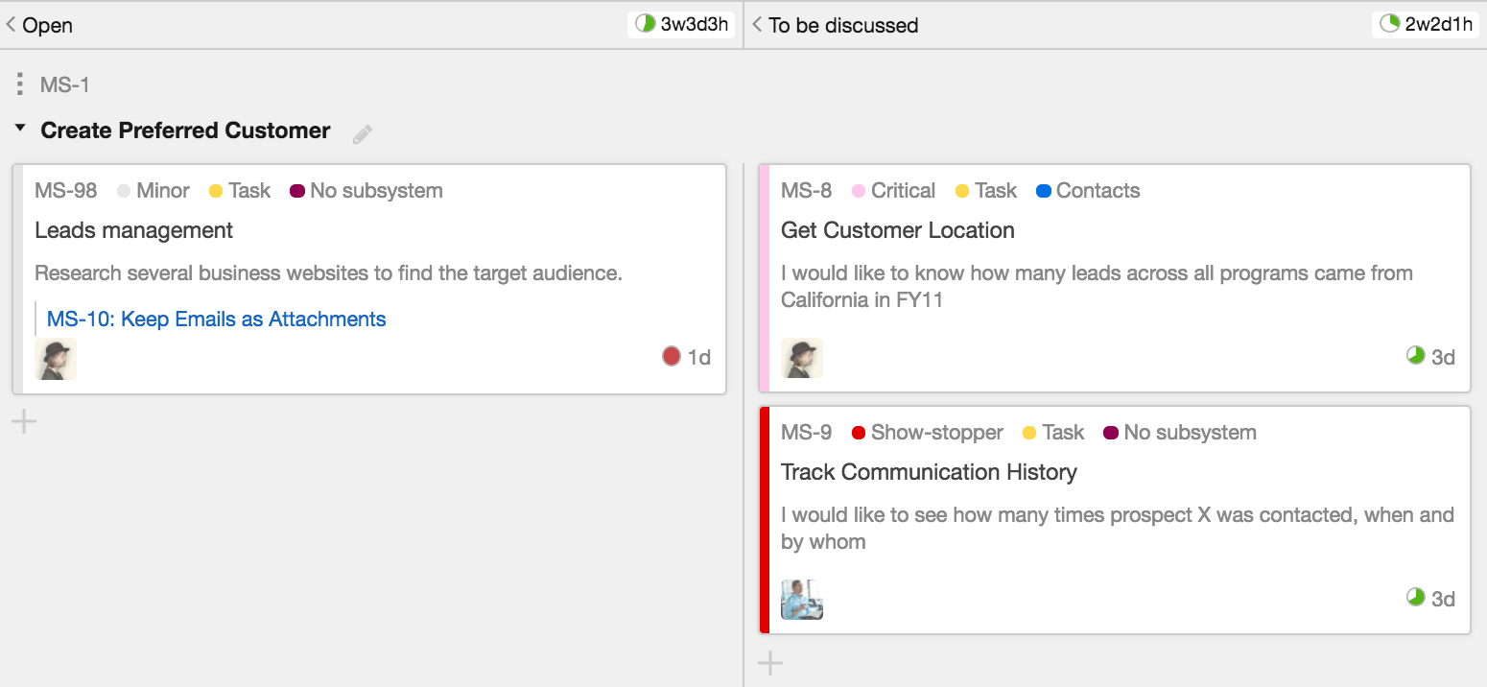Image resolution: width=1487 pixels, height=687 pixels.
Task: Change Task type on MS-9 card
Action: tap(1053, 432)
